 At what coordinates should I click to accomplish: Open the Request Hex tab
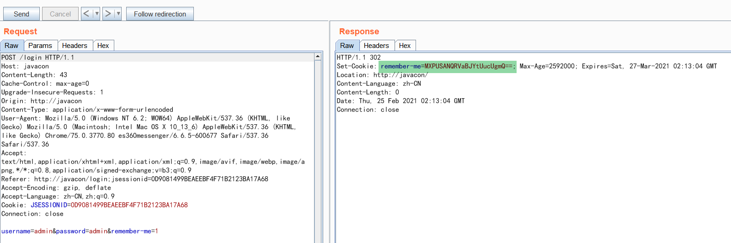[103, 46]
